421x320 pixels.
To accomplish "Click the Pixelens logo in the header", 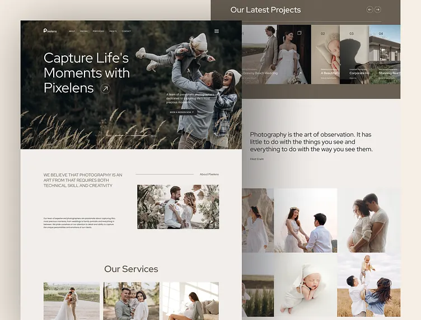I will tap(50, 31).
